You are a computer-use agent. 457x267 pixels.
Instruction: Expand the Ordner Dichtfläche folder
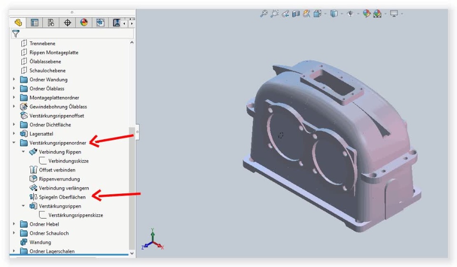[14, 124]
